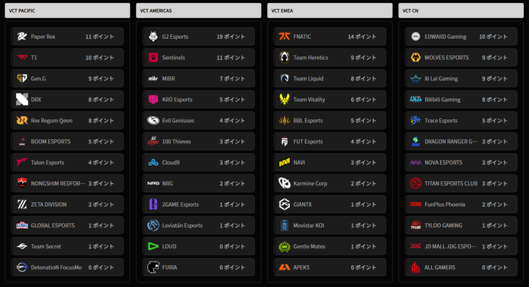Select the VCT AMERICAS header
529x287 pixels.
click(x=199, y=10)
